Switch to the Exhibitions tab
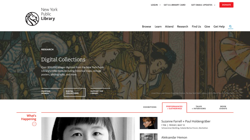The height and width of the screenshot is (140, 250). tap(150, 107)
